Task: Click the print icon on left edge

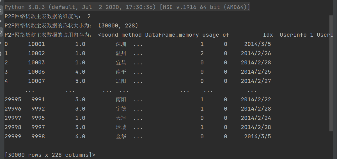Action: click(x=1, y=21)
